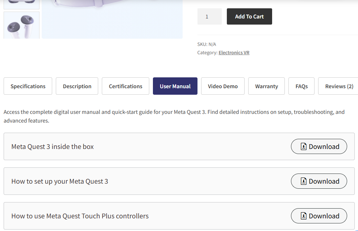358x231 pixels.
Task: Download the Meta Quest 3 inside the box manual
Action: [319, 146]
